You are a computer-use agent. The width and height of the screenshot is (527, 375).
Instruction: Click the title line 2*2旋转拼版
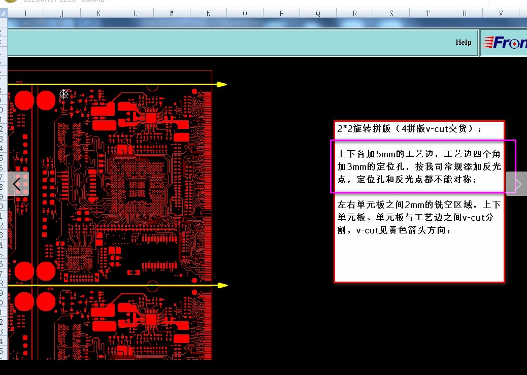coord(409,129)
